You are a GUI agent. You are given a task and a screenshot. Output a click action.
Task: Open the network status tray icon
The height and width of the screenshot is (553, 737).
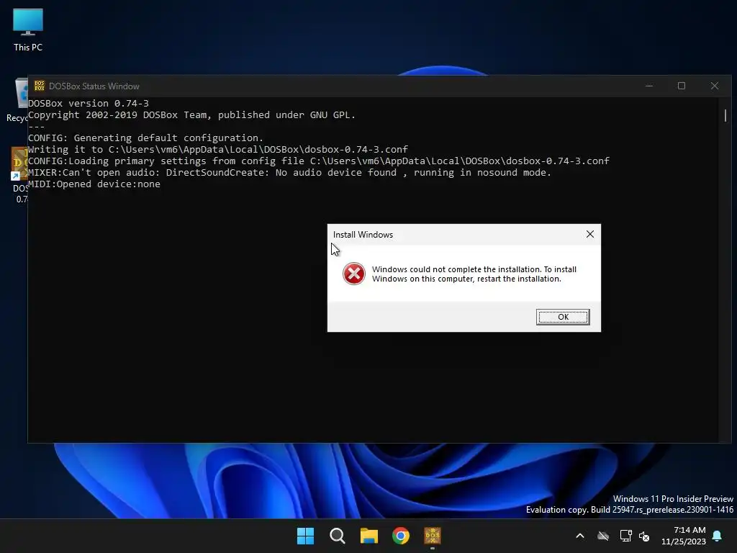point(625,536)
